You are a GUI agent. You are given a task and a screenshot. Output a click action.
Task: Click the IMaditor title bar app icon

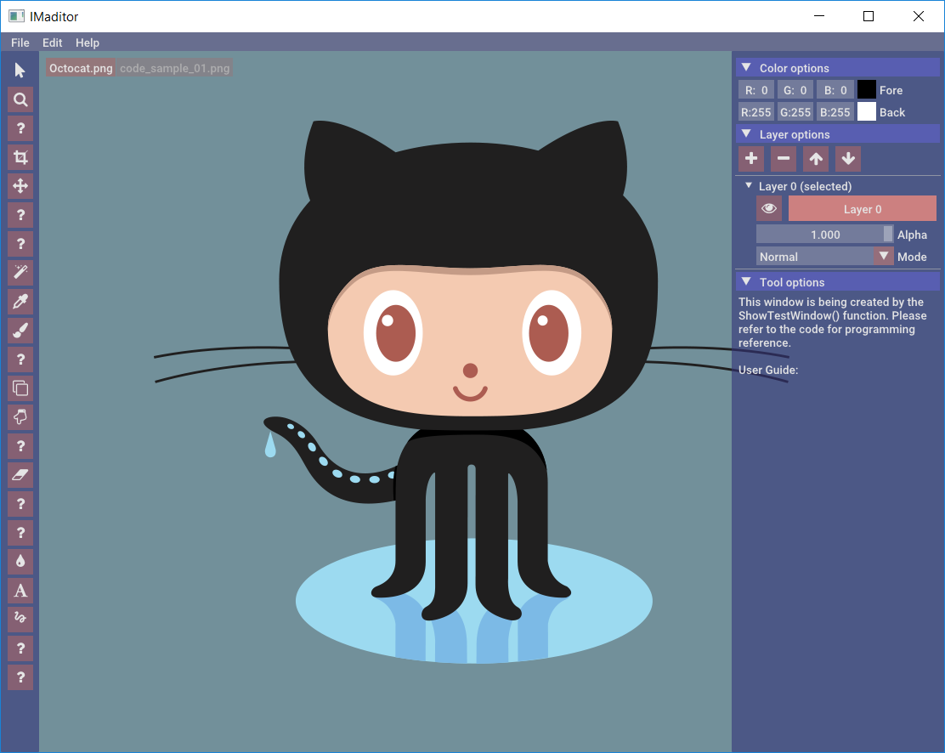[16, 16]
